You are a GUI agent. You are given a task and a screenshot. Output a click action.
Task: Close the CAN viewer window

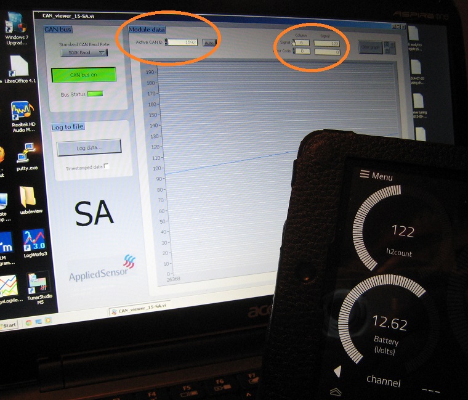pyautogui.click(x=403, y=27)
